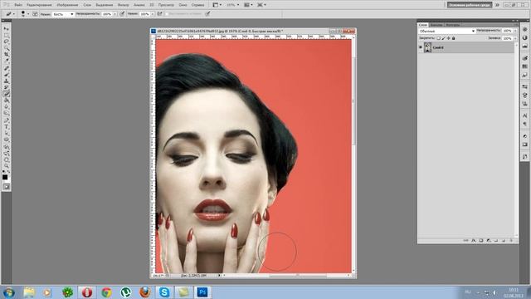Open the opacity slider arrow in options bar
The width and height of the screenshot is (531, 299).
coord(114,14)
